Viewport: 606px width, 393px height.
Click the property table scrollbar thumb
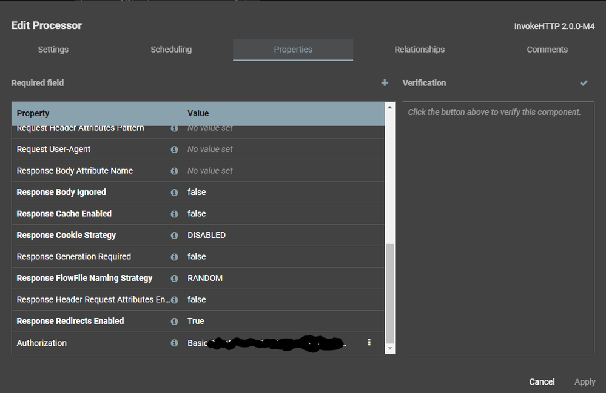coord(390,293)
